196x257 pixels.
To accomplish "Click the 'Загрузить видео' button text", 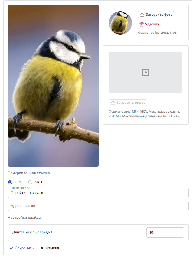I will 131,103.
